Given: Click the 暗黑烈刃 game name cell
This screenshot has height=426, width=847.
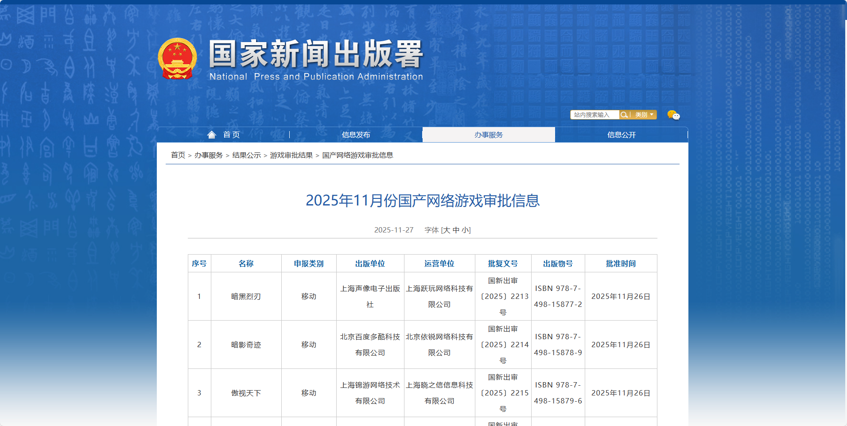Looking at the screenshot, I should 246,296.
